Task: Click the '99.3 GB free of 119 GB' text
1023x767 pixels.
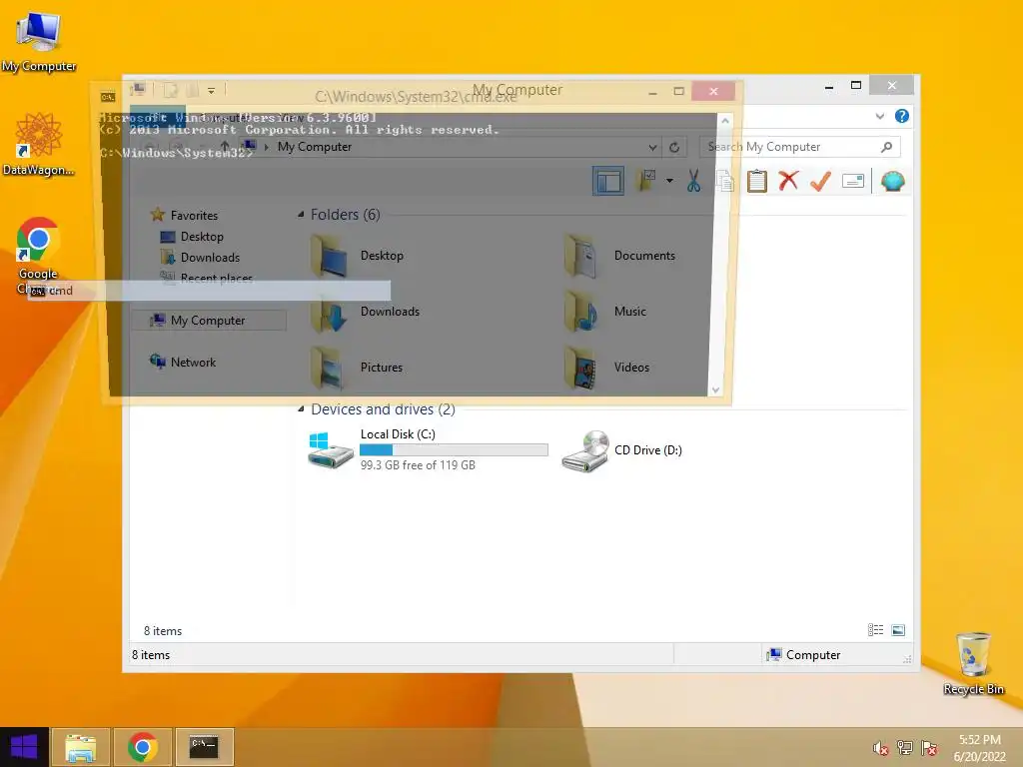Action: coord(418,465)
